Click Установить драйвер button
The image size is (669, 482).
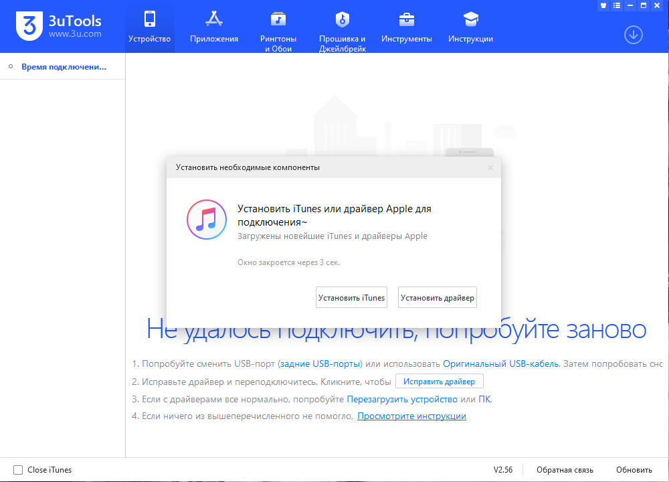pyautogui.click(x=438, y=297)
